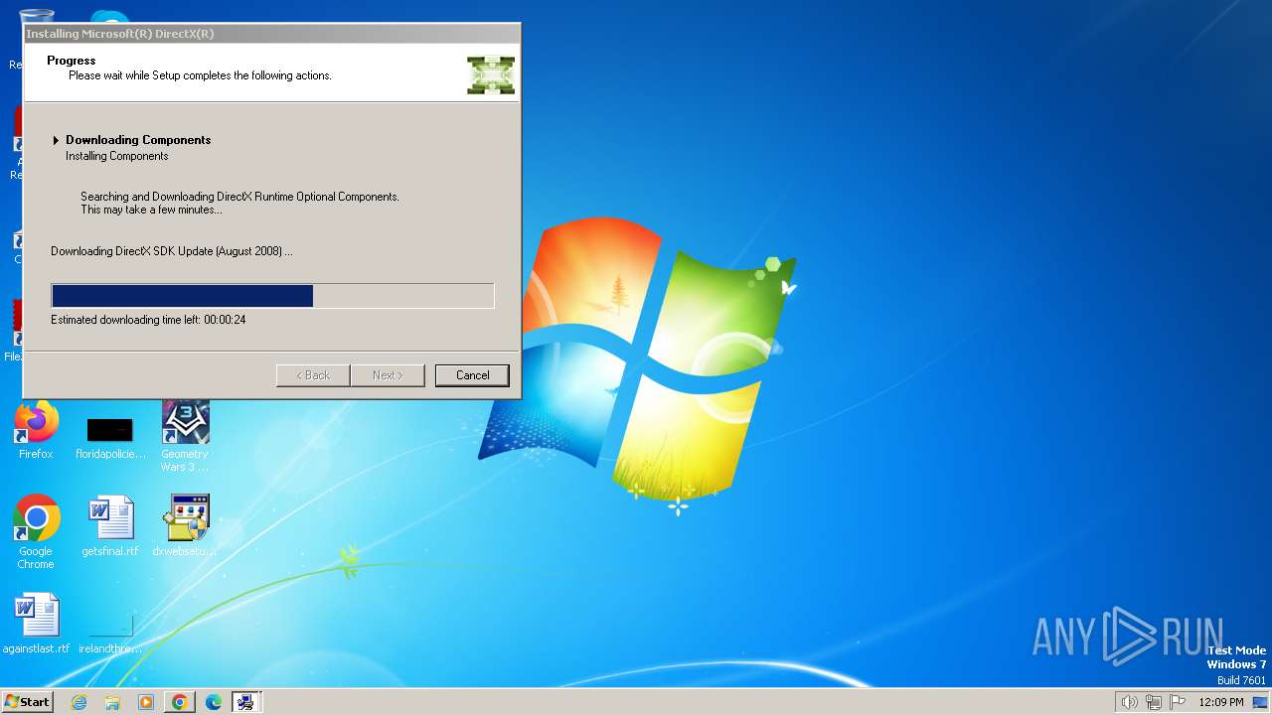
Task: Select the 'Installing Components' step text
Action: point(117,156)
